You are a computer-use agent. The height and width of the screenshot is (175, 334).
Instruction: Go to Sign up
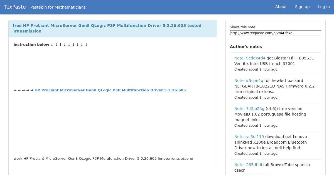click(x=302, y=7)
